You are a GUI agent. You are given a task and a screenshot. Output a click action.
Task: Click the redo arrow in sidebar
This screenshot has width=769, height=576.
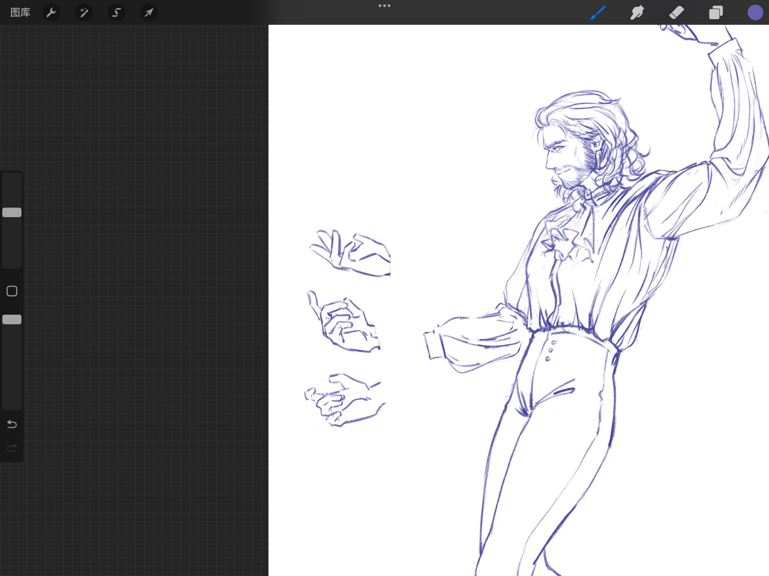pos(12,448)
